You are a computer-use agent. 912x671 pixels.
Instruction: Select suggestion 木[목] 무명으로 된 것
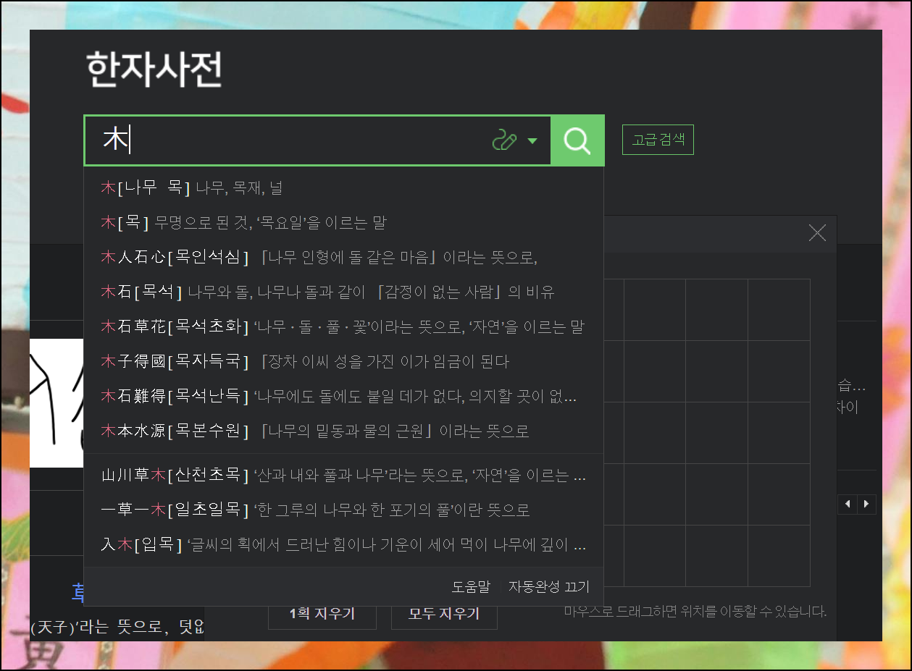(x=343, y=222)
